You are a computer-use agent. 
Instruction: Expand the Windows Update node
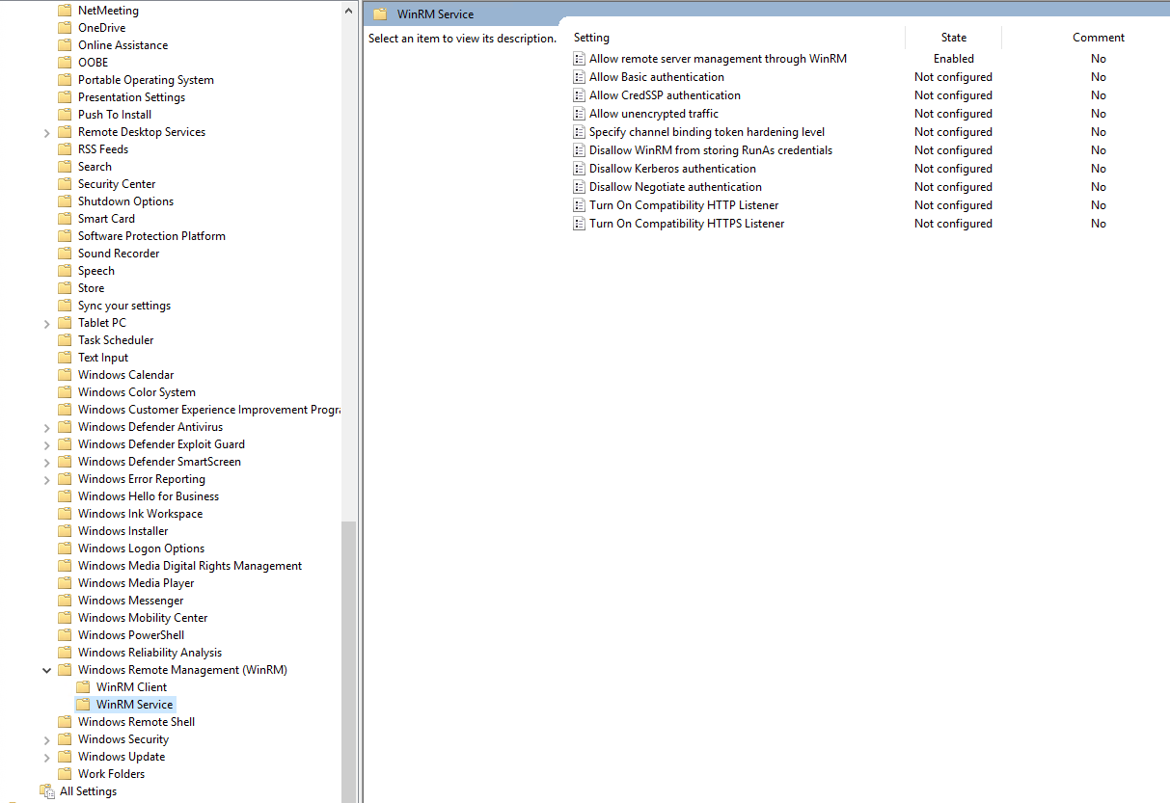click(x=47, y=758)
